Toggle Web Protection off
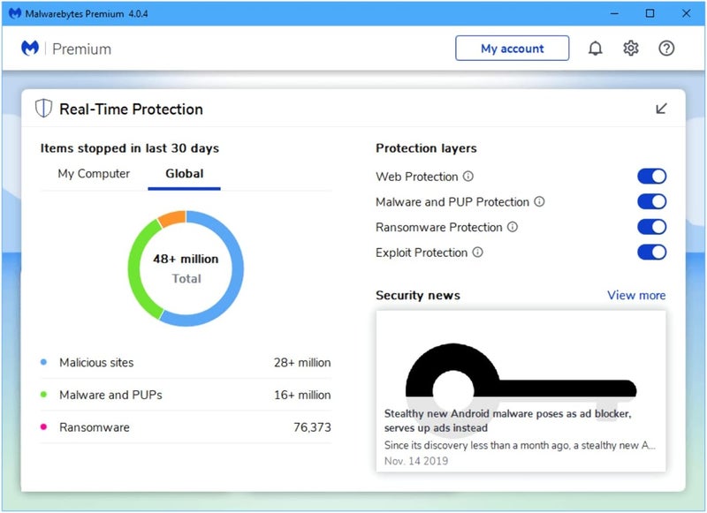This screenshot has height=513, width=707. point(651,176)
